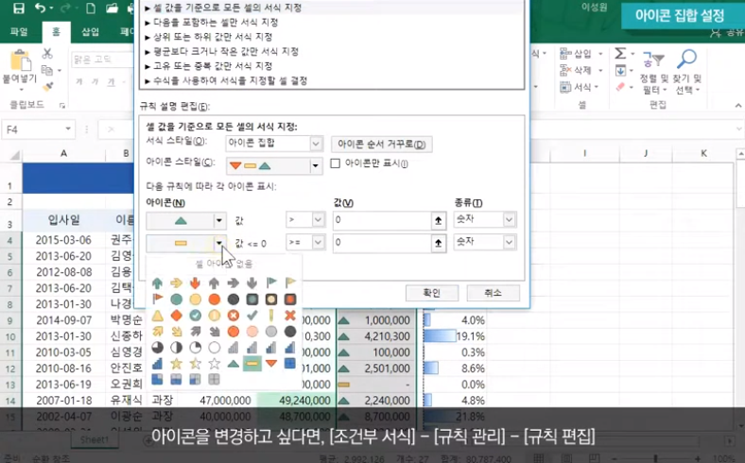The width and height of the screenshot is (745, 463).
Task: Pick the gray up arrow icon
Action: pos(215,283)
